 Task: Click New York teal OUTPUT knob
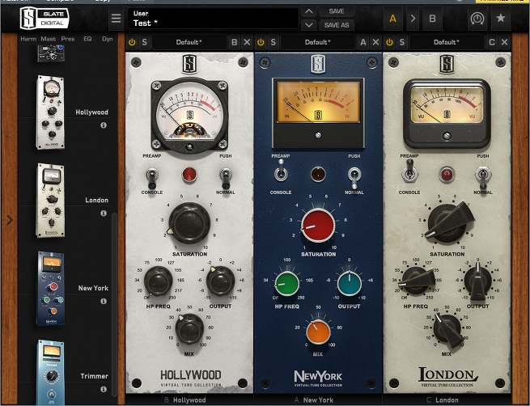coord(350,284)
